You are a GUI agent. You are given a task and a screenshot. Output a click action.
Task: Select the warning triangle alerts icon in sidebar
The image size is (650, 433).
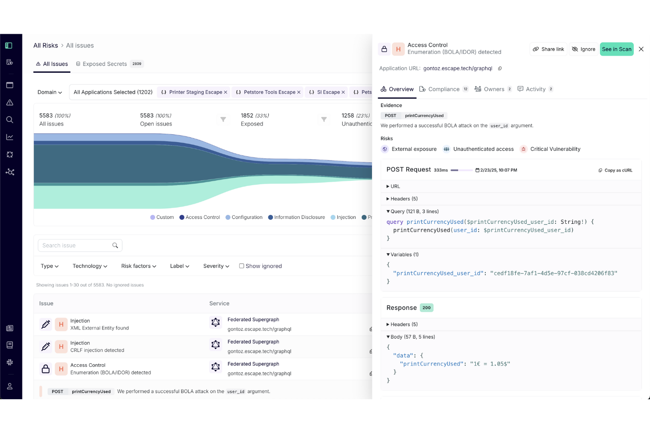pyautogui.click(x=10, y=102)
